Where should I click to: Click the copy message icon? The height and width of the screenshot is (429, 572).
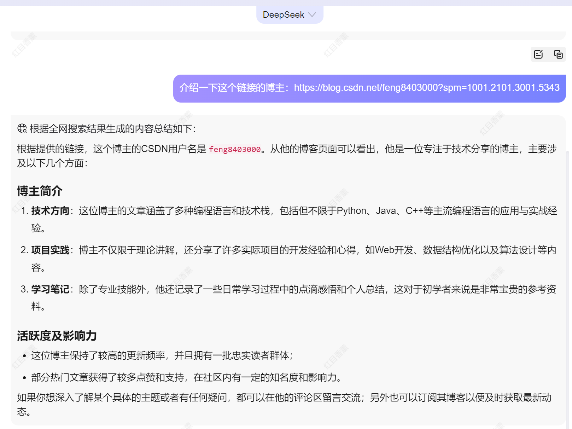point(558,54)
